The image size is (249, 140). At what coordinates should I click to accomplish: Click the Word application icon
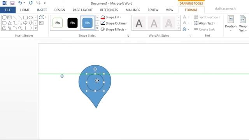click(x=5, y=3)
